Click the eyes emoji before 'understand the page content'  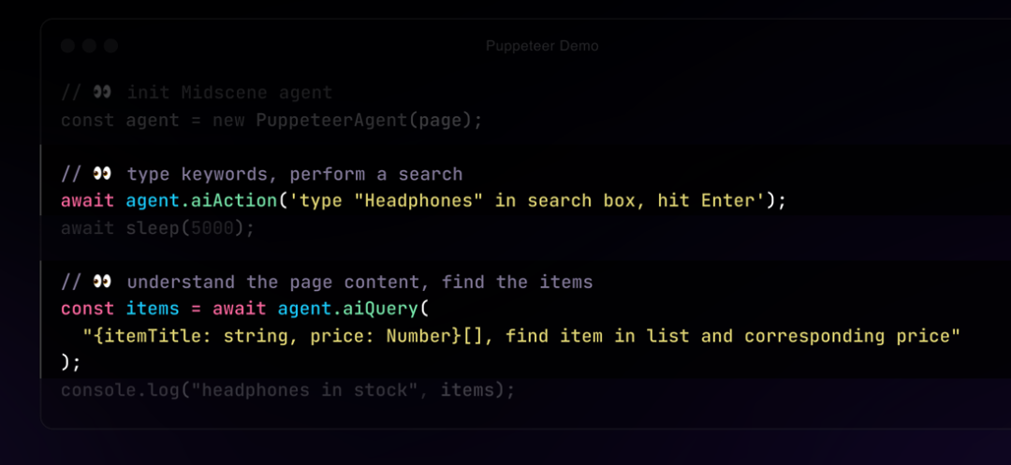click(x=102, y=283)
